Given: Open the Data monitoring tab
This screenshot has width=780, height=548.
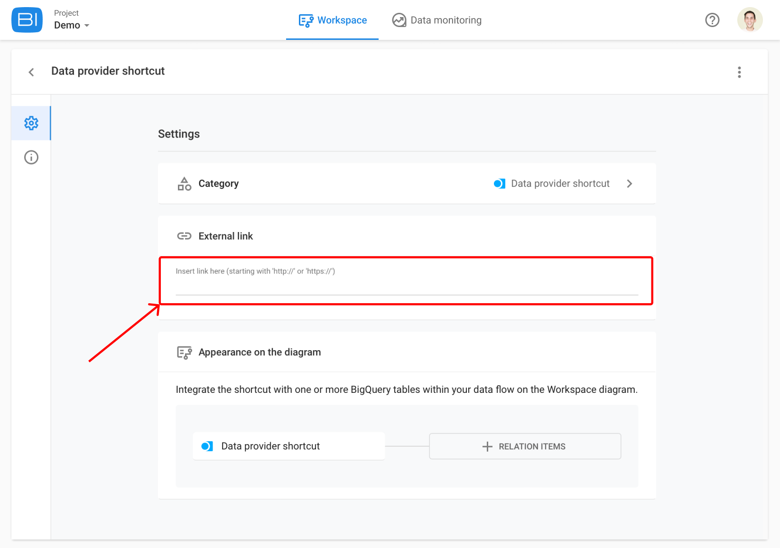Looking at the screenshot, I should point(436,20).
